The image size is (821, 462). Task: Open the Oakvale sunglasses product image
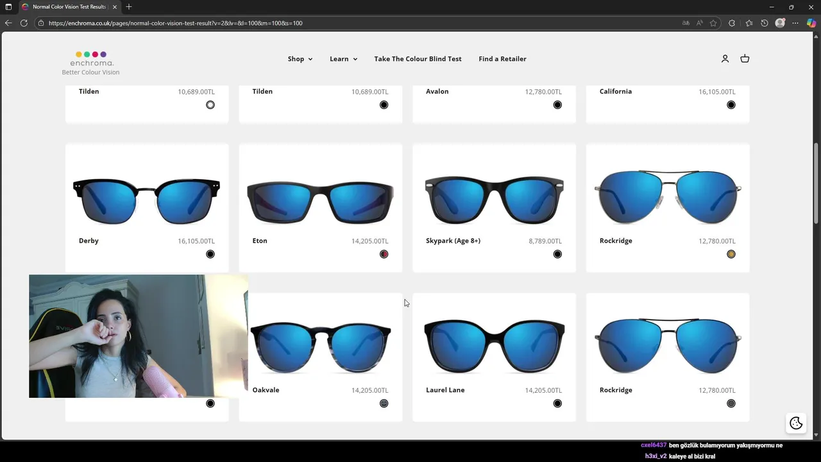[x=320, y=347]
